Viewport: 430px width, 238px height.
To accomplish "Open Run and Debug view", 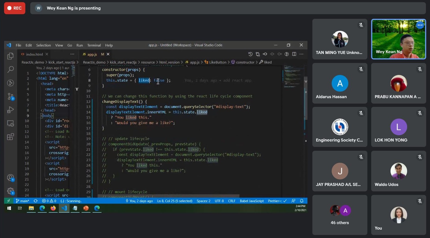I will 10,110.
